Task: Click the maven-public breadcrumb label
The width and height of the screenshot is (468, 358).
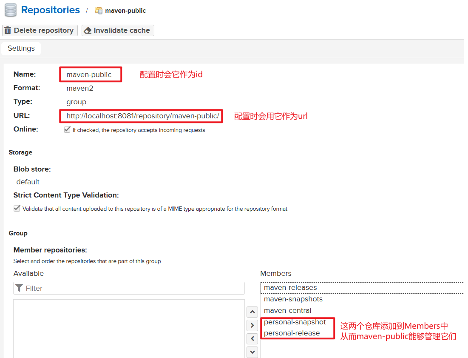Action: click(125, 11)
